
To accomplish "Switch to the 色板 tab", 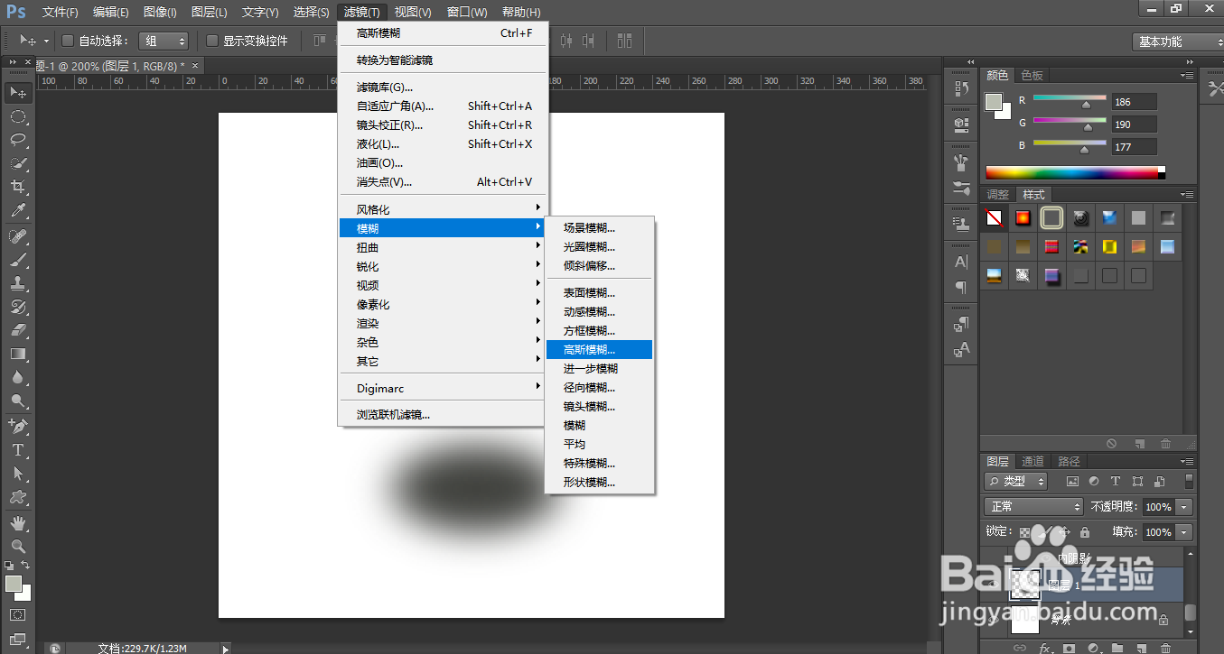I will 1032,75.
